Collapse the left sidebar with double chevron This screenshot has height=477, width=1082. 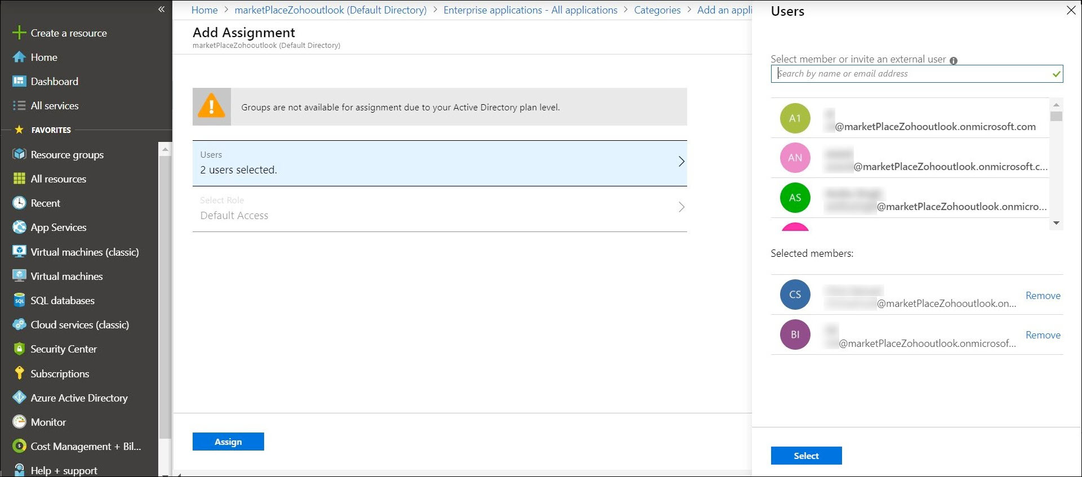[x=162, y=10]
